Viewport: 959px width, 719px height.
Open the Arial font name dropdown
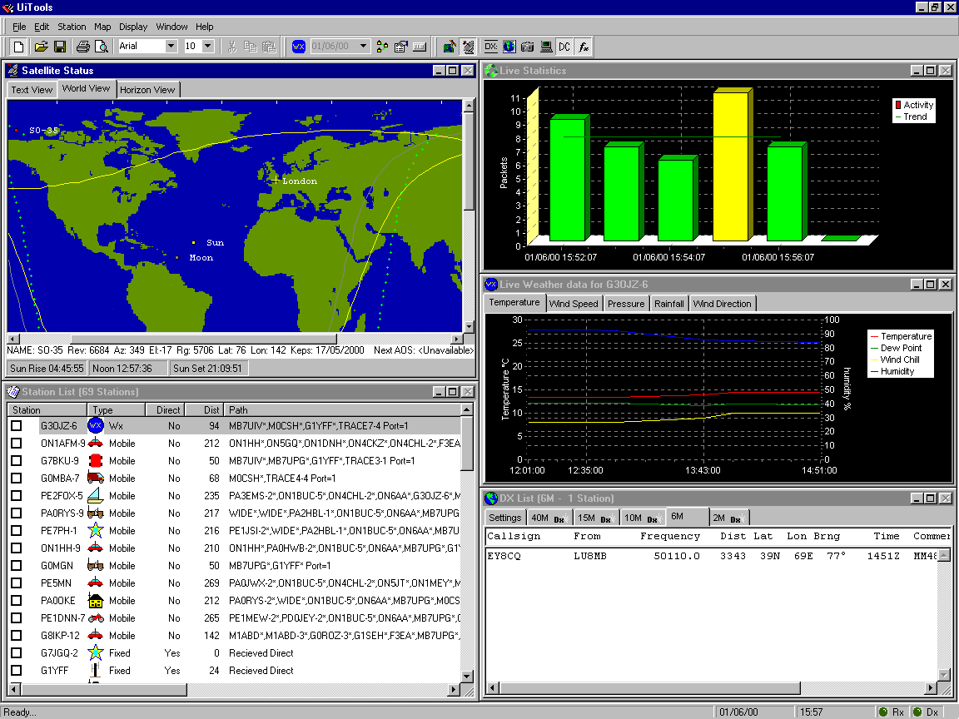[x=171, y=47]
